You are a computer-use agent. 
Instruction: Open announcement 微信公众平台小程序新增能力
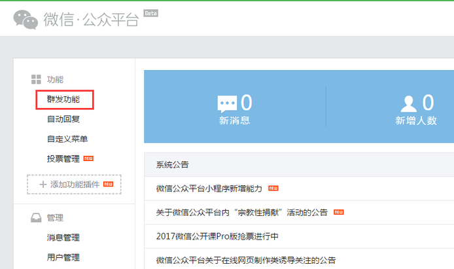point(209,188)
